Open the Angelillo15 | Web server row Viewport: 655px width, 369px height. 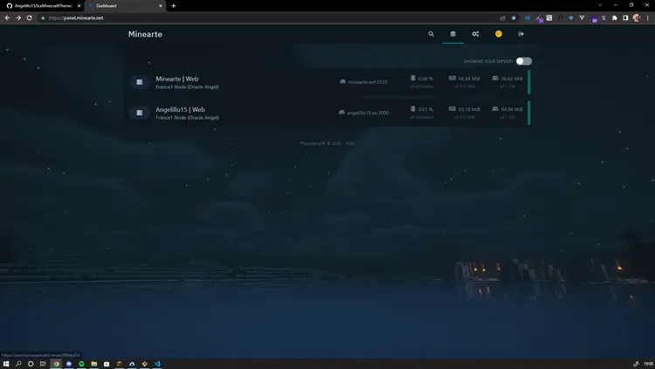click(x=329, y=113)
